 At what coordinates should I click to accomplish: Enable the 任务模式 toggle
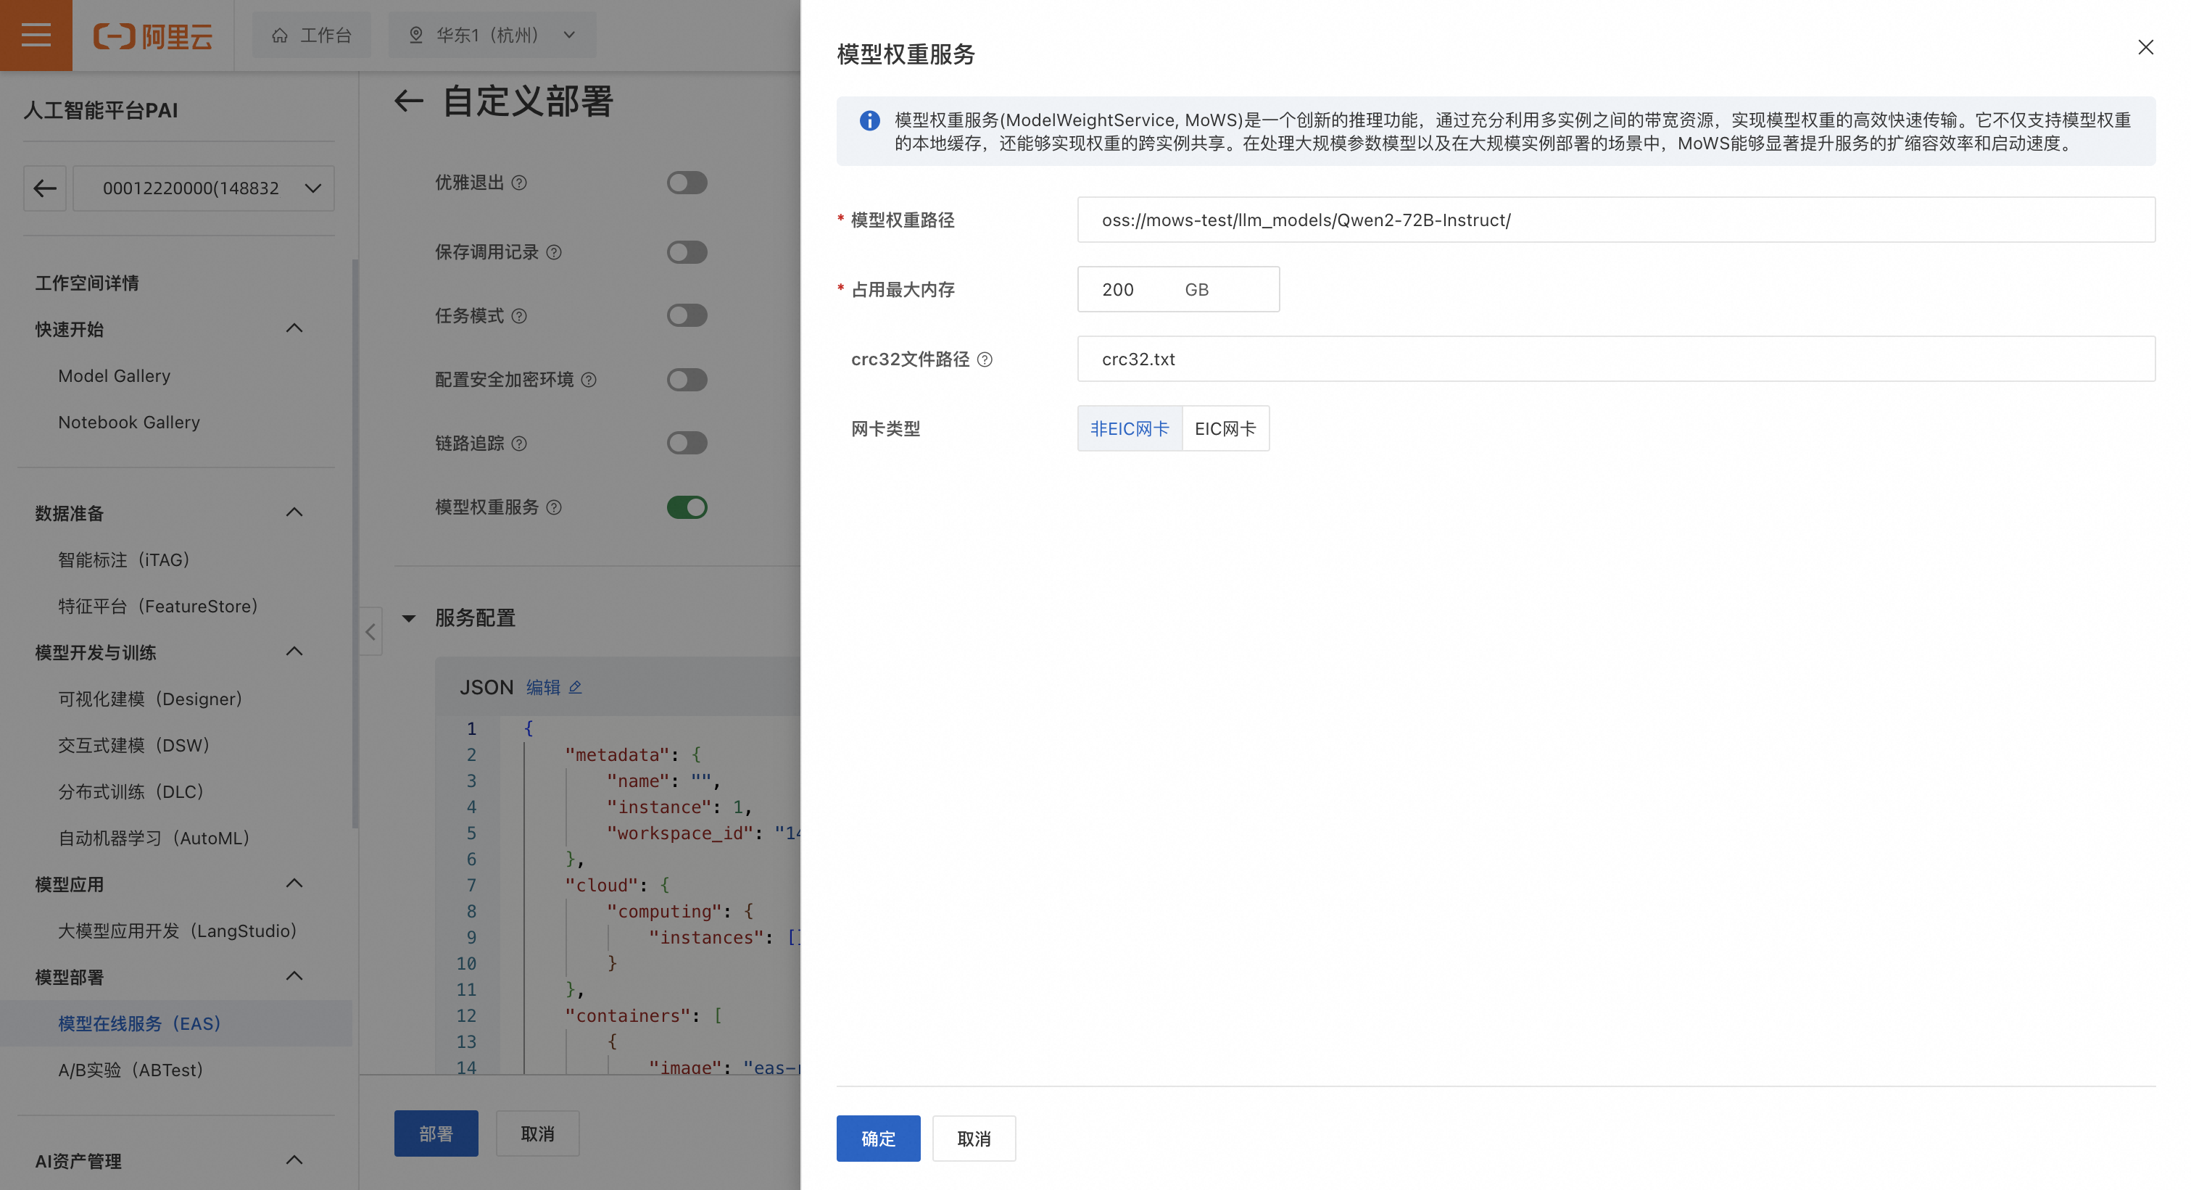(687, 315)
